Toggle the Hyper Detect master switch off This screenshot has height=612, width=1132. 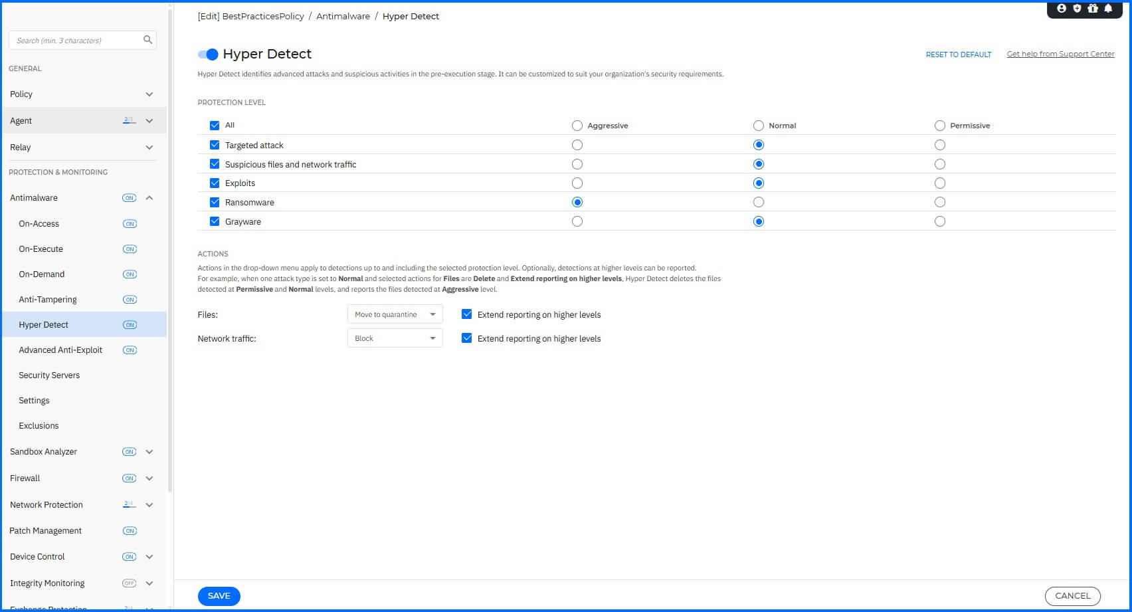coord(207,54)
